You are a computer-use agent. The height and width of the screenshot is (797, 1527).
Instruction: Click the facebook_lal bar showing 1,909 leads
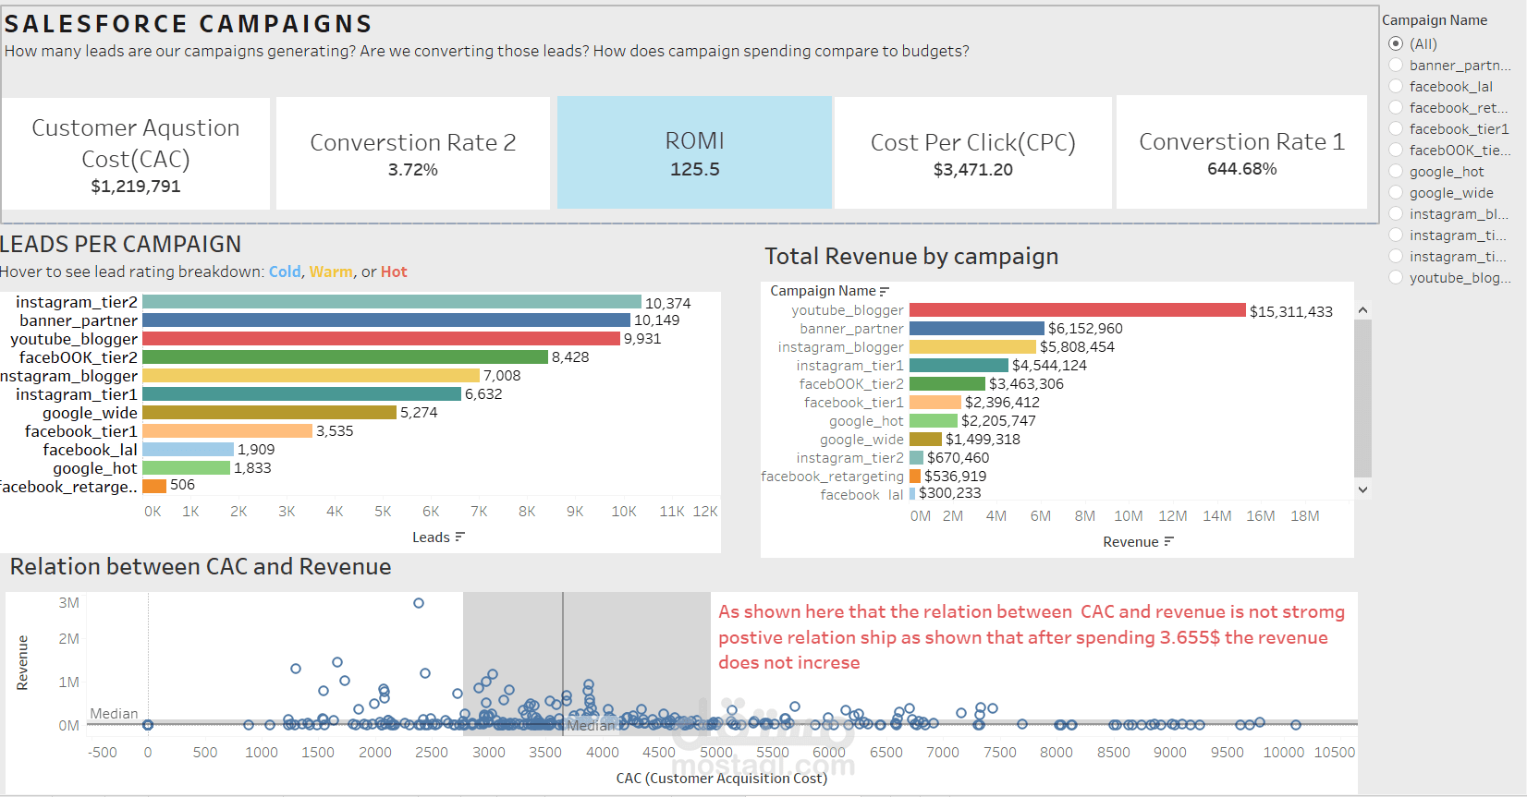coord(189,450)
